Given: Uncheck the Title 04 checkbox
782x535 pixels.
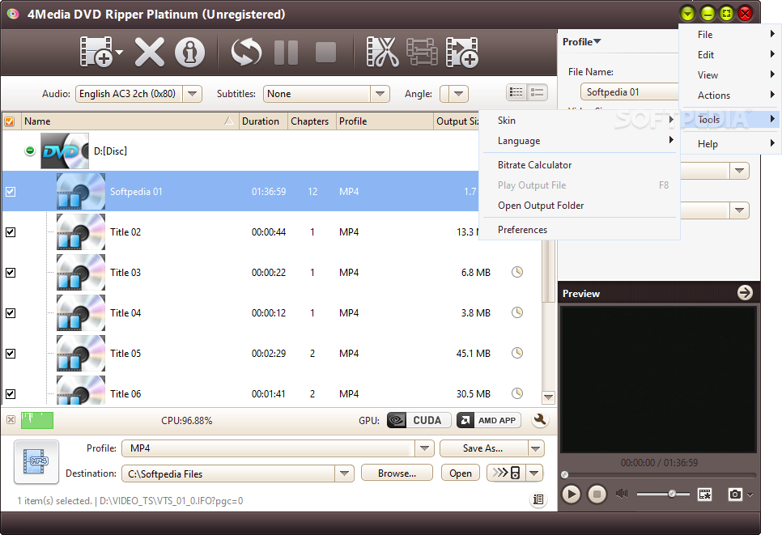Looking at the screenshot, I should coord(11,312).
